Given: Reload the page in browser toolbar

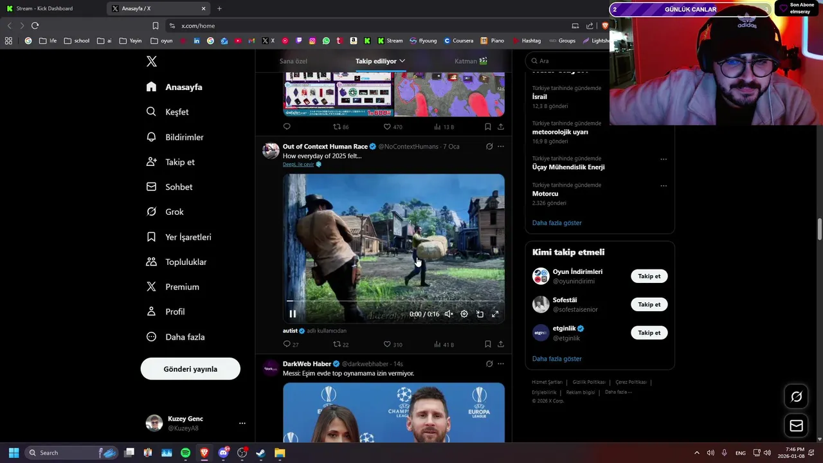Looking at the screenshot, I should pyautogui.click(x=35, y=26).
